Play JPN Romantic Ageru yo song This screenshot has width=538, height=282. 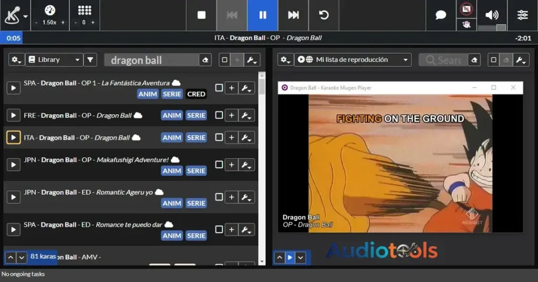click(x=13, y=197)
